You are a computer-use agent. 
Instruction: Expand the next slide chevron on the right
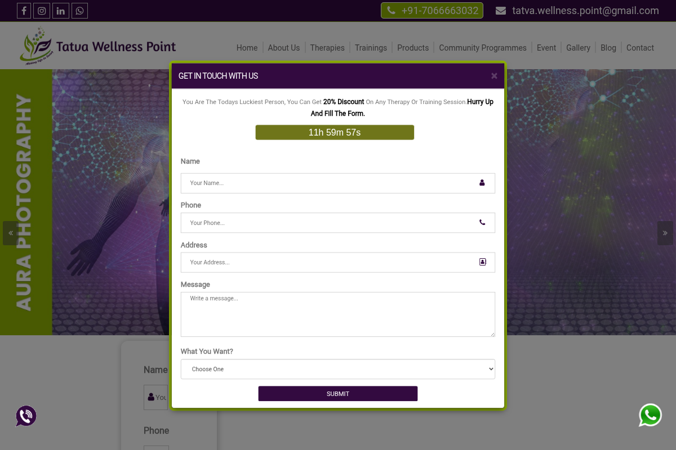pyautogui.click(x=665, y=233)
